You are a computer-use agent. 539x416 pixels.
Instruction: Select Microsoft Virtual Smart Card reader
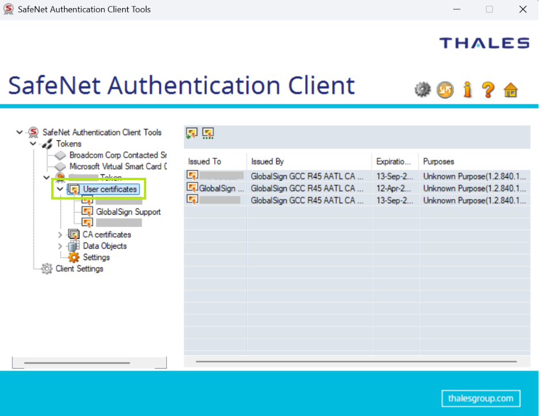(117, 166)
